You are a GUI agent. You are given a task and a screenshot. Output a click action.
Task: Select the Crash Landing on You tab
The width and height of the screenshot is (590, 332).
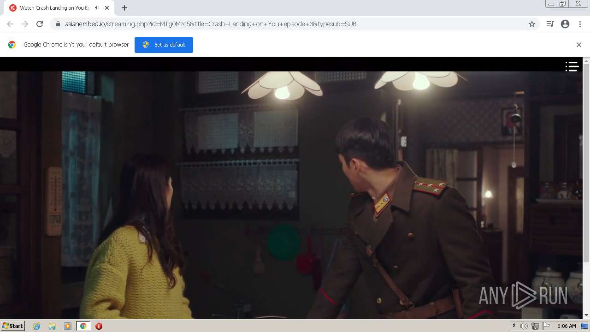tap(59, 8)
